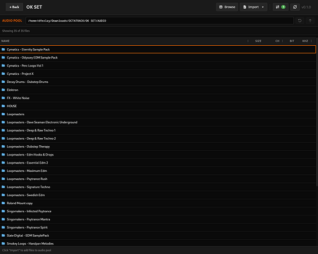Click the audio pool path field

click(x=160, y=21)
